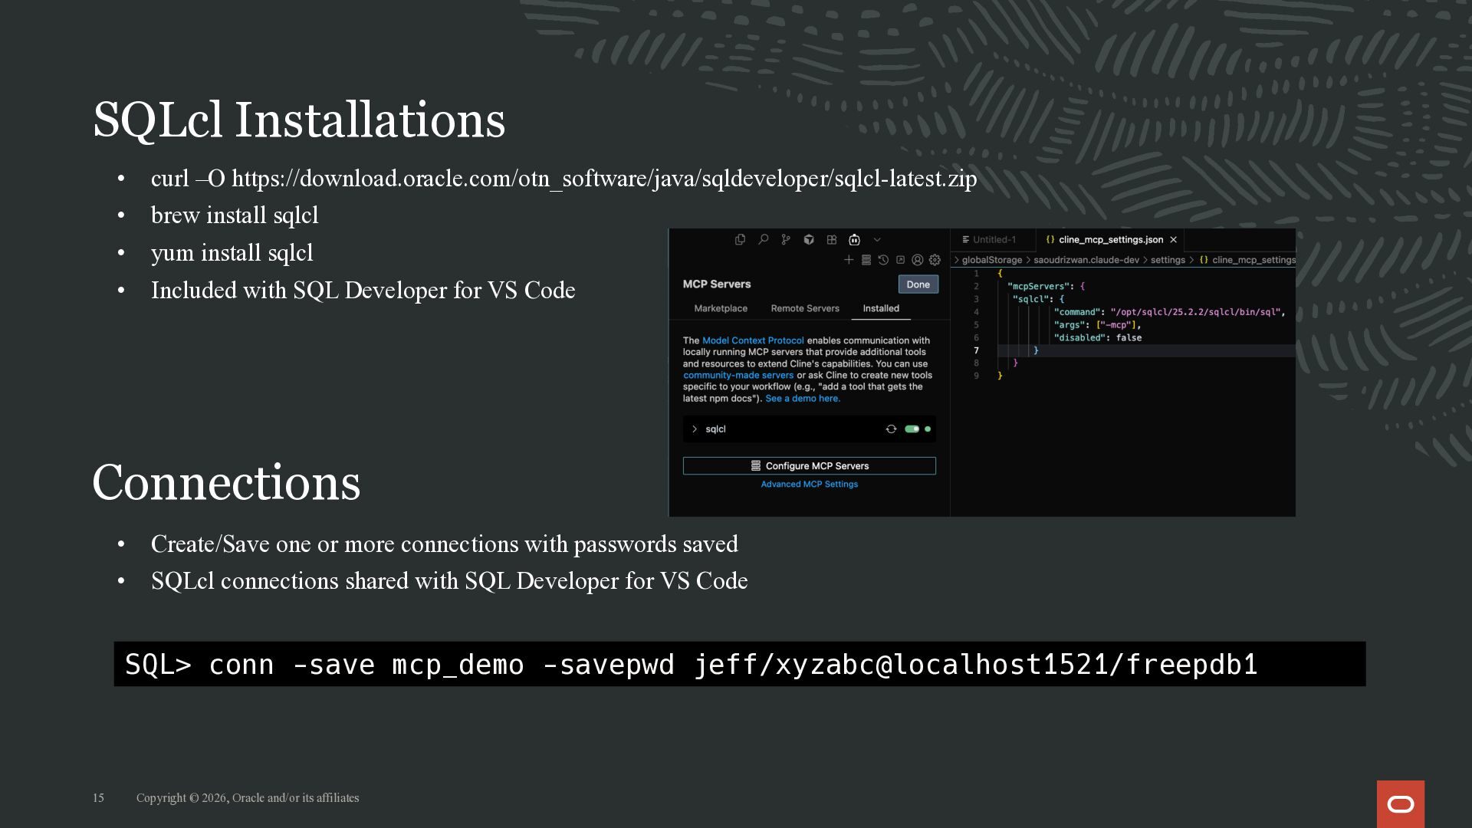Click the settings breadcrumb segment
The height and width of the screenshot is (828, 1472).
[x=1168, y=260]
